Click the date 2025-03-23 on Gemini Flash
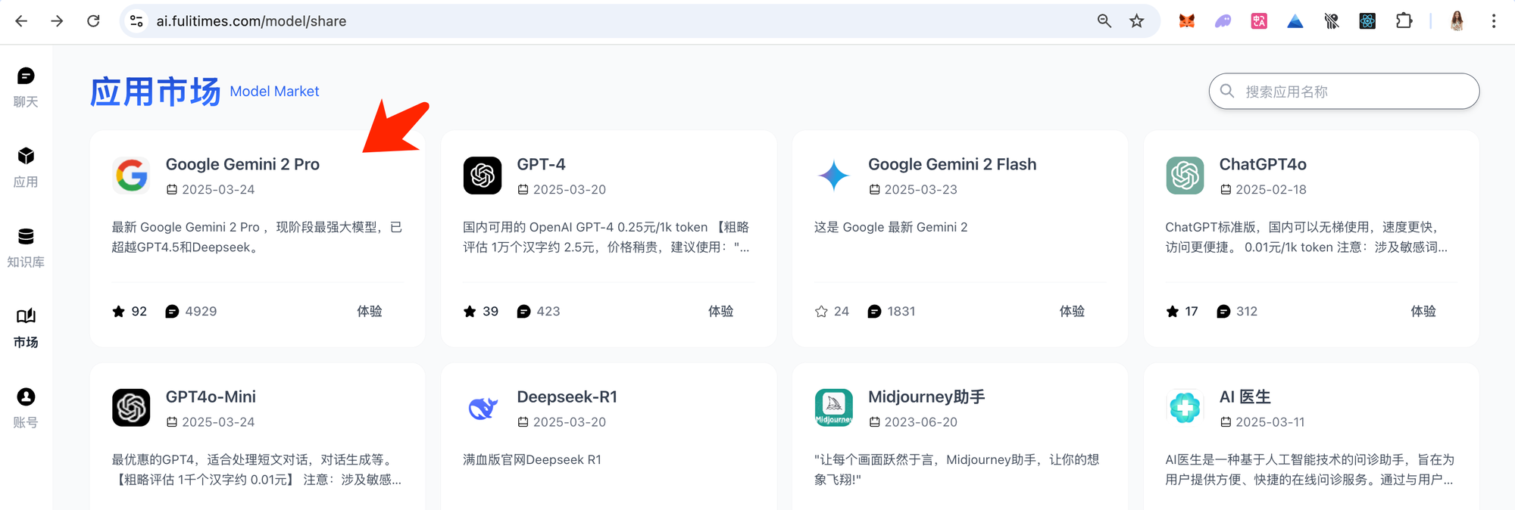 [921, 190]
